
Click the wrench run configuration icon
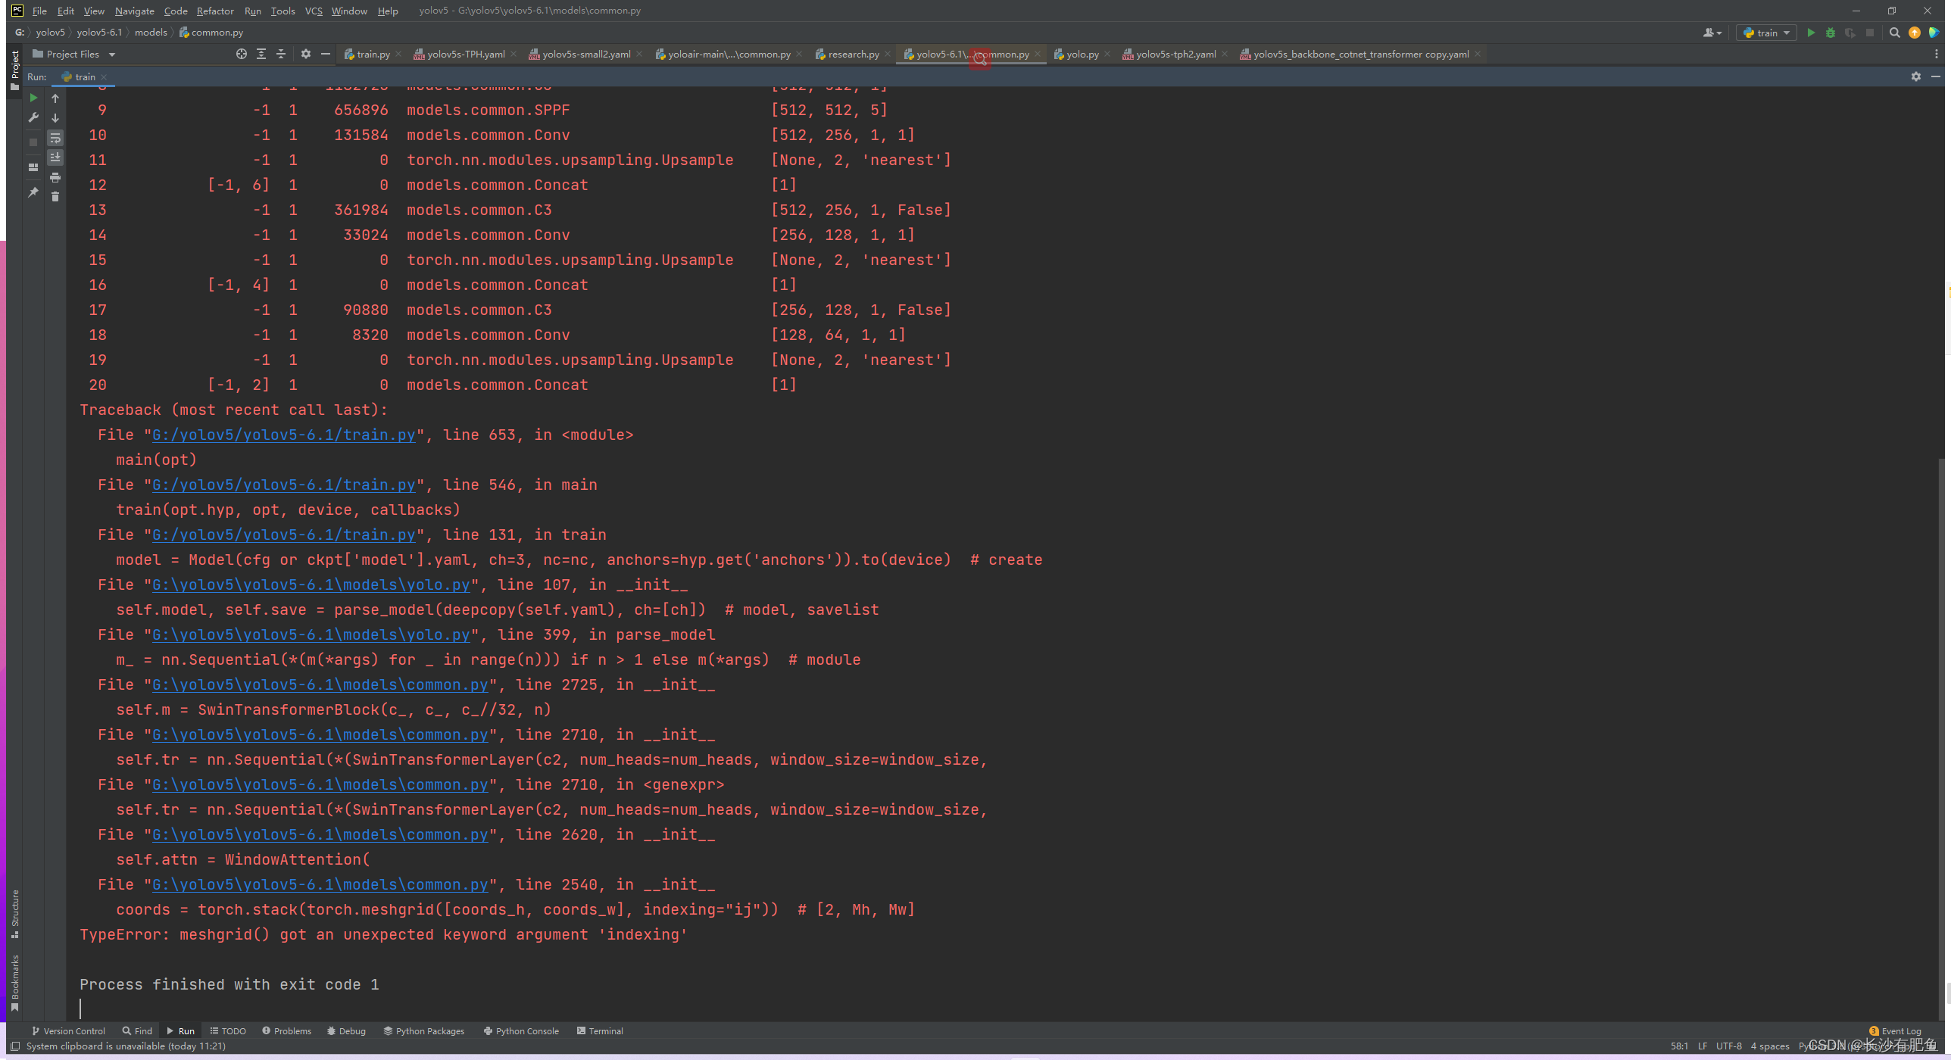33,117
